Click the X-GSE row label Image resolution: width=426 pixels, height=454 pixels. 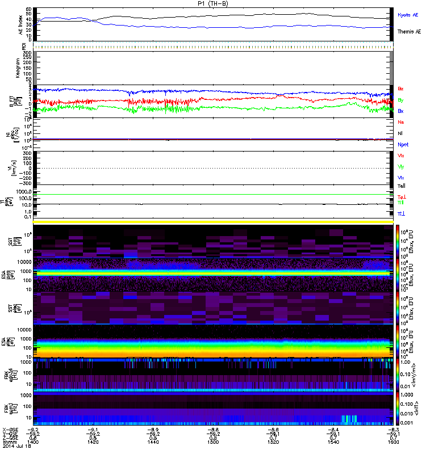pos(10,430)
